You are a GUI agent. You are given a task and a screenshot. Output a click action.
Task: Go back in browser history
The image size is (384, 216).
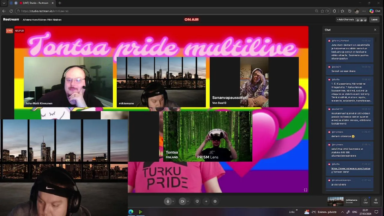pyautogui.click(x=4, y=11)
